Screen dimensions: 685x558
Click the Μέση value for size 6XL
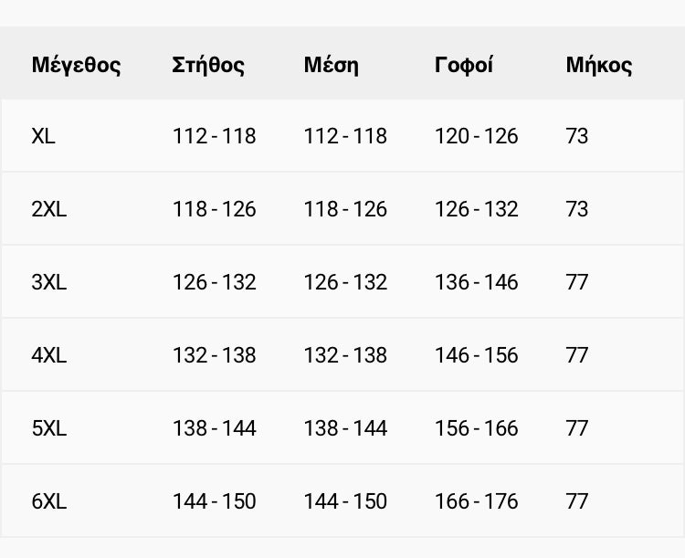pyautogui.click(x=345, y=501)
